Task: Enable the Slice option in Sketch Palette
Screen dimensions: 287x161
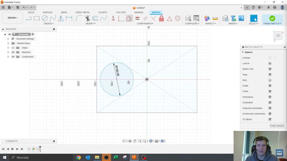Action: (270, 80)
